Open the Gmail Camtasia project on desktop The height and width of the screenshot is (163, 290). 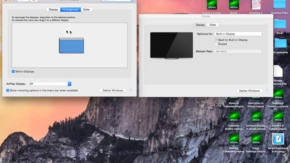tap(234, 5)
